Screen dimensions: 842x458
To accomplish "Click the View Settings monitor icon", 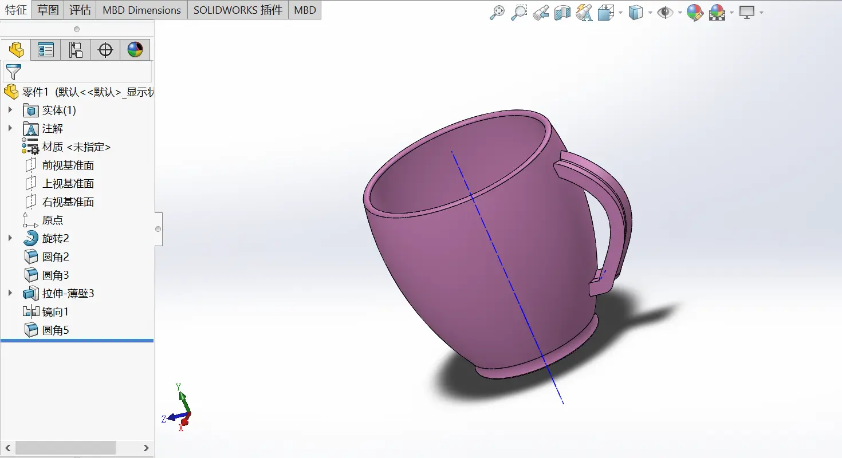I will (x=747, y=13).
